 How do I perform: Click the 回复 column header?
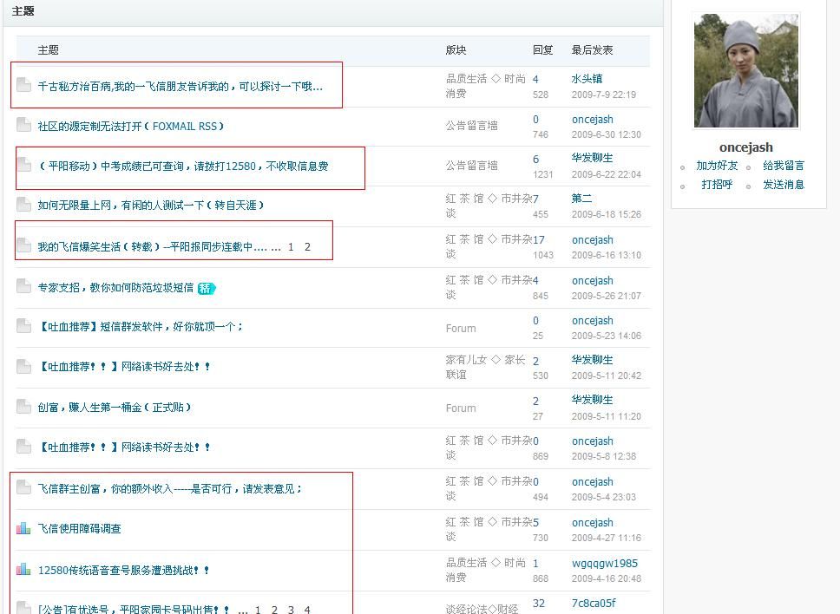[542, 49]
